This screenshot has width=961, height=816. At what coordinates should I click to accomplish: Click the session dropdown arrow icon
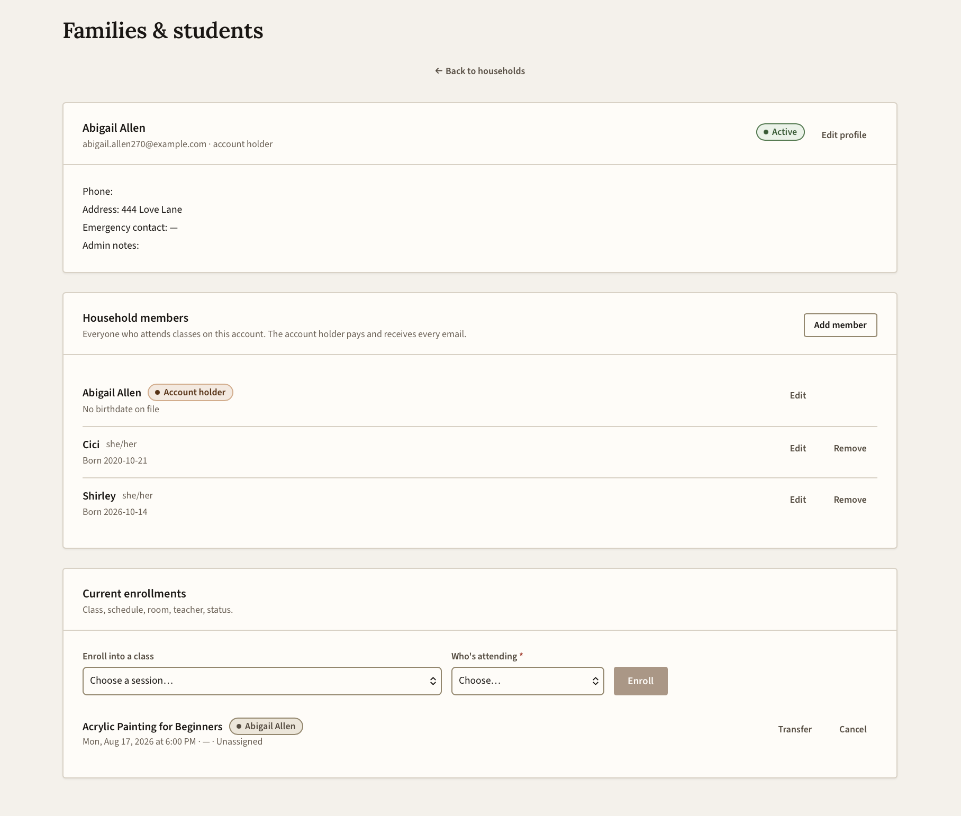(x=433, y=681)
